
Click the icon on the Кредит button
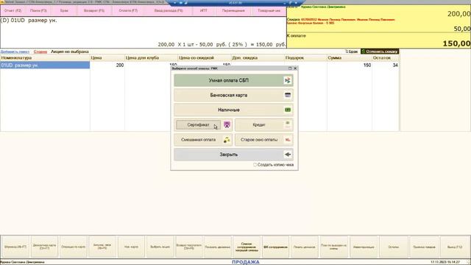[288, 124]
